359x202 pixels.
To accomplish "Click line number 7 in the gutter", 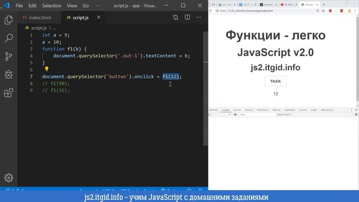I will pyautogui.click(x=31, y=76).
